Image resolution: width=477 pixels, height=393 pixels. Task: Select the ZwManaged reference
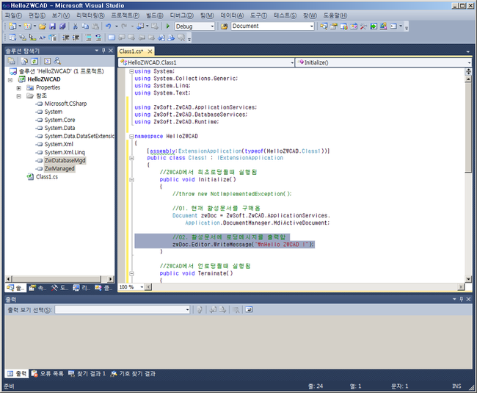pos(59,169)
